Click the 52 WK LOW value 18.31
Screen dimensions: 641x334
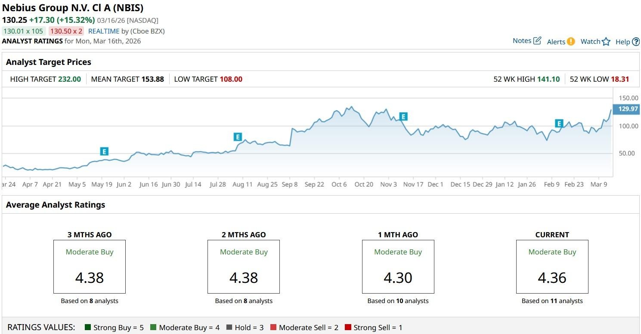[620, 79]
